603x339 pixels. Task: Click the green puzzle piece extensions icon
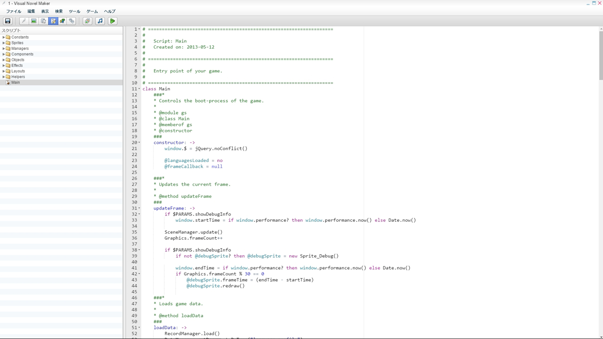click(x=62, y=21)
